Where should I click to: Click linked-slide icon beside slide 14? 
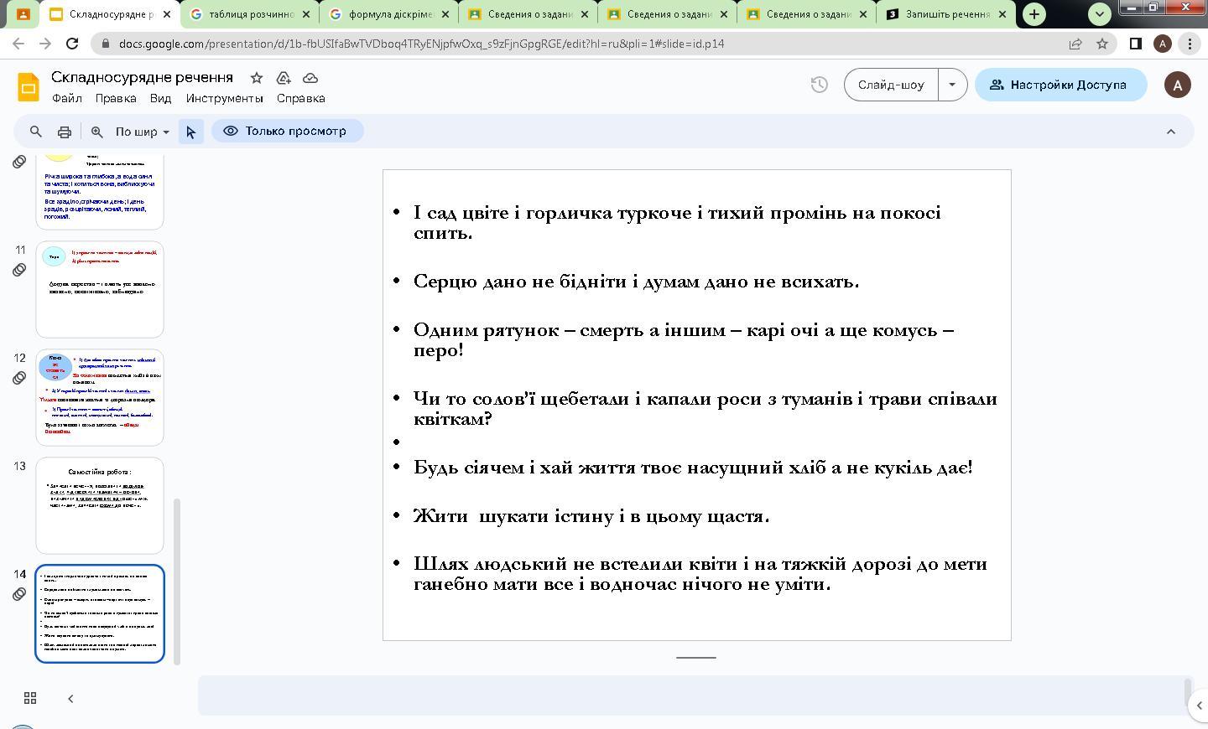(x=19, y=594)
